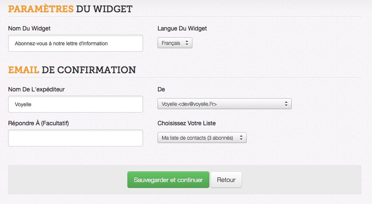Expand the De sender email dropdown
Image resolution: width=372 pixels, height=204 pixels.
(224, 104)
